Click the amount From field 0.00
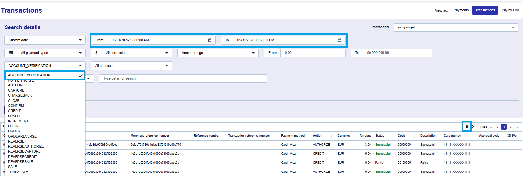 tap(313, 53)
